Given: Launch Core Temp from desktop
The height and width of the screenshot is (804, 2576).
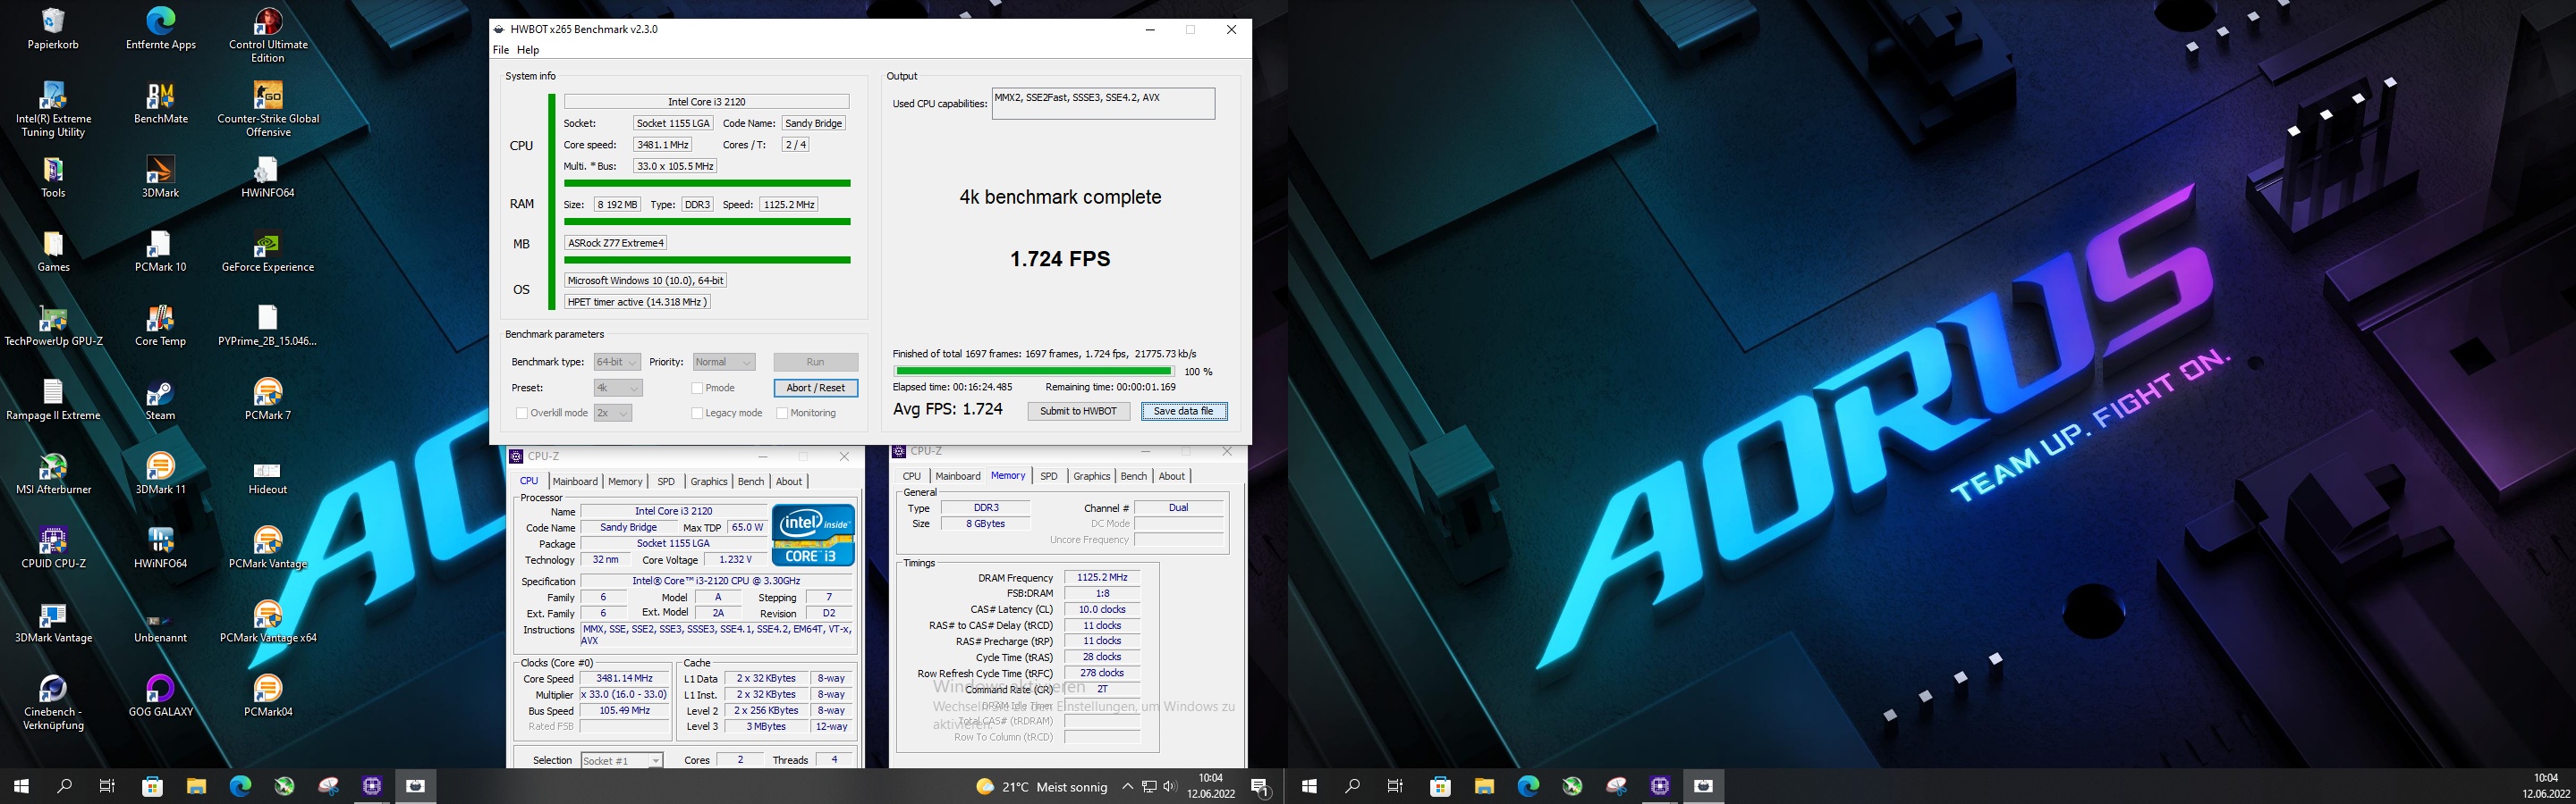Looking at the screenshot, I should coord(161,325).
